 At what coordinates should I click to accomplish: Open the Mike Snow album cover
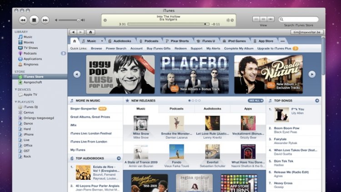click(x=141, y=123)
